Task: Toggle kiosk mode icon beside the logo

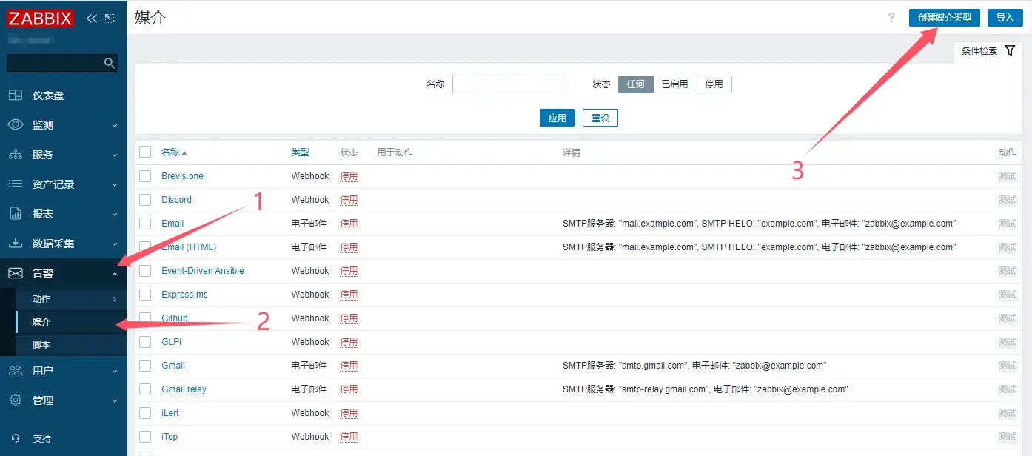Action: (x=110, y=18)
